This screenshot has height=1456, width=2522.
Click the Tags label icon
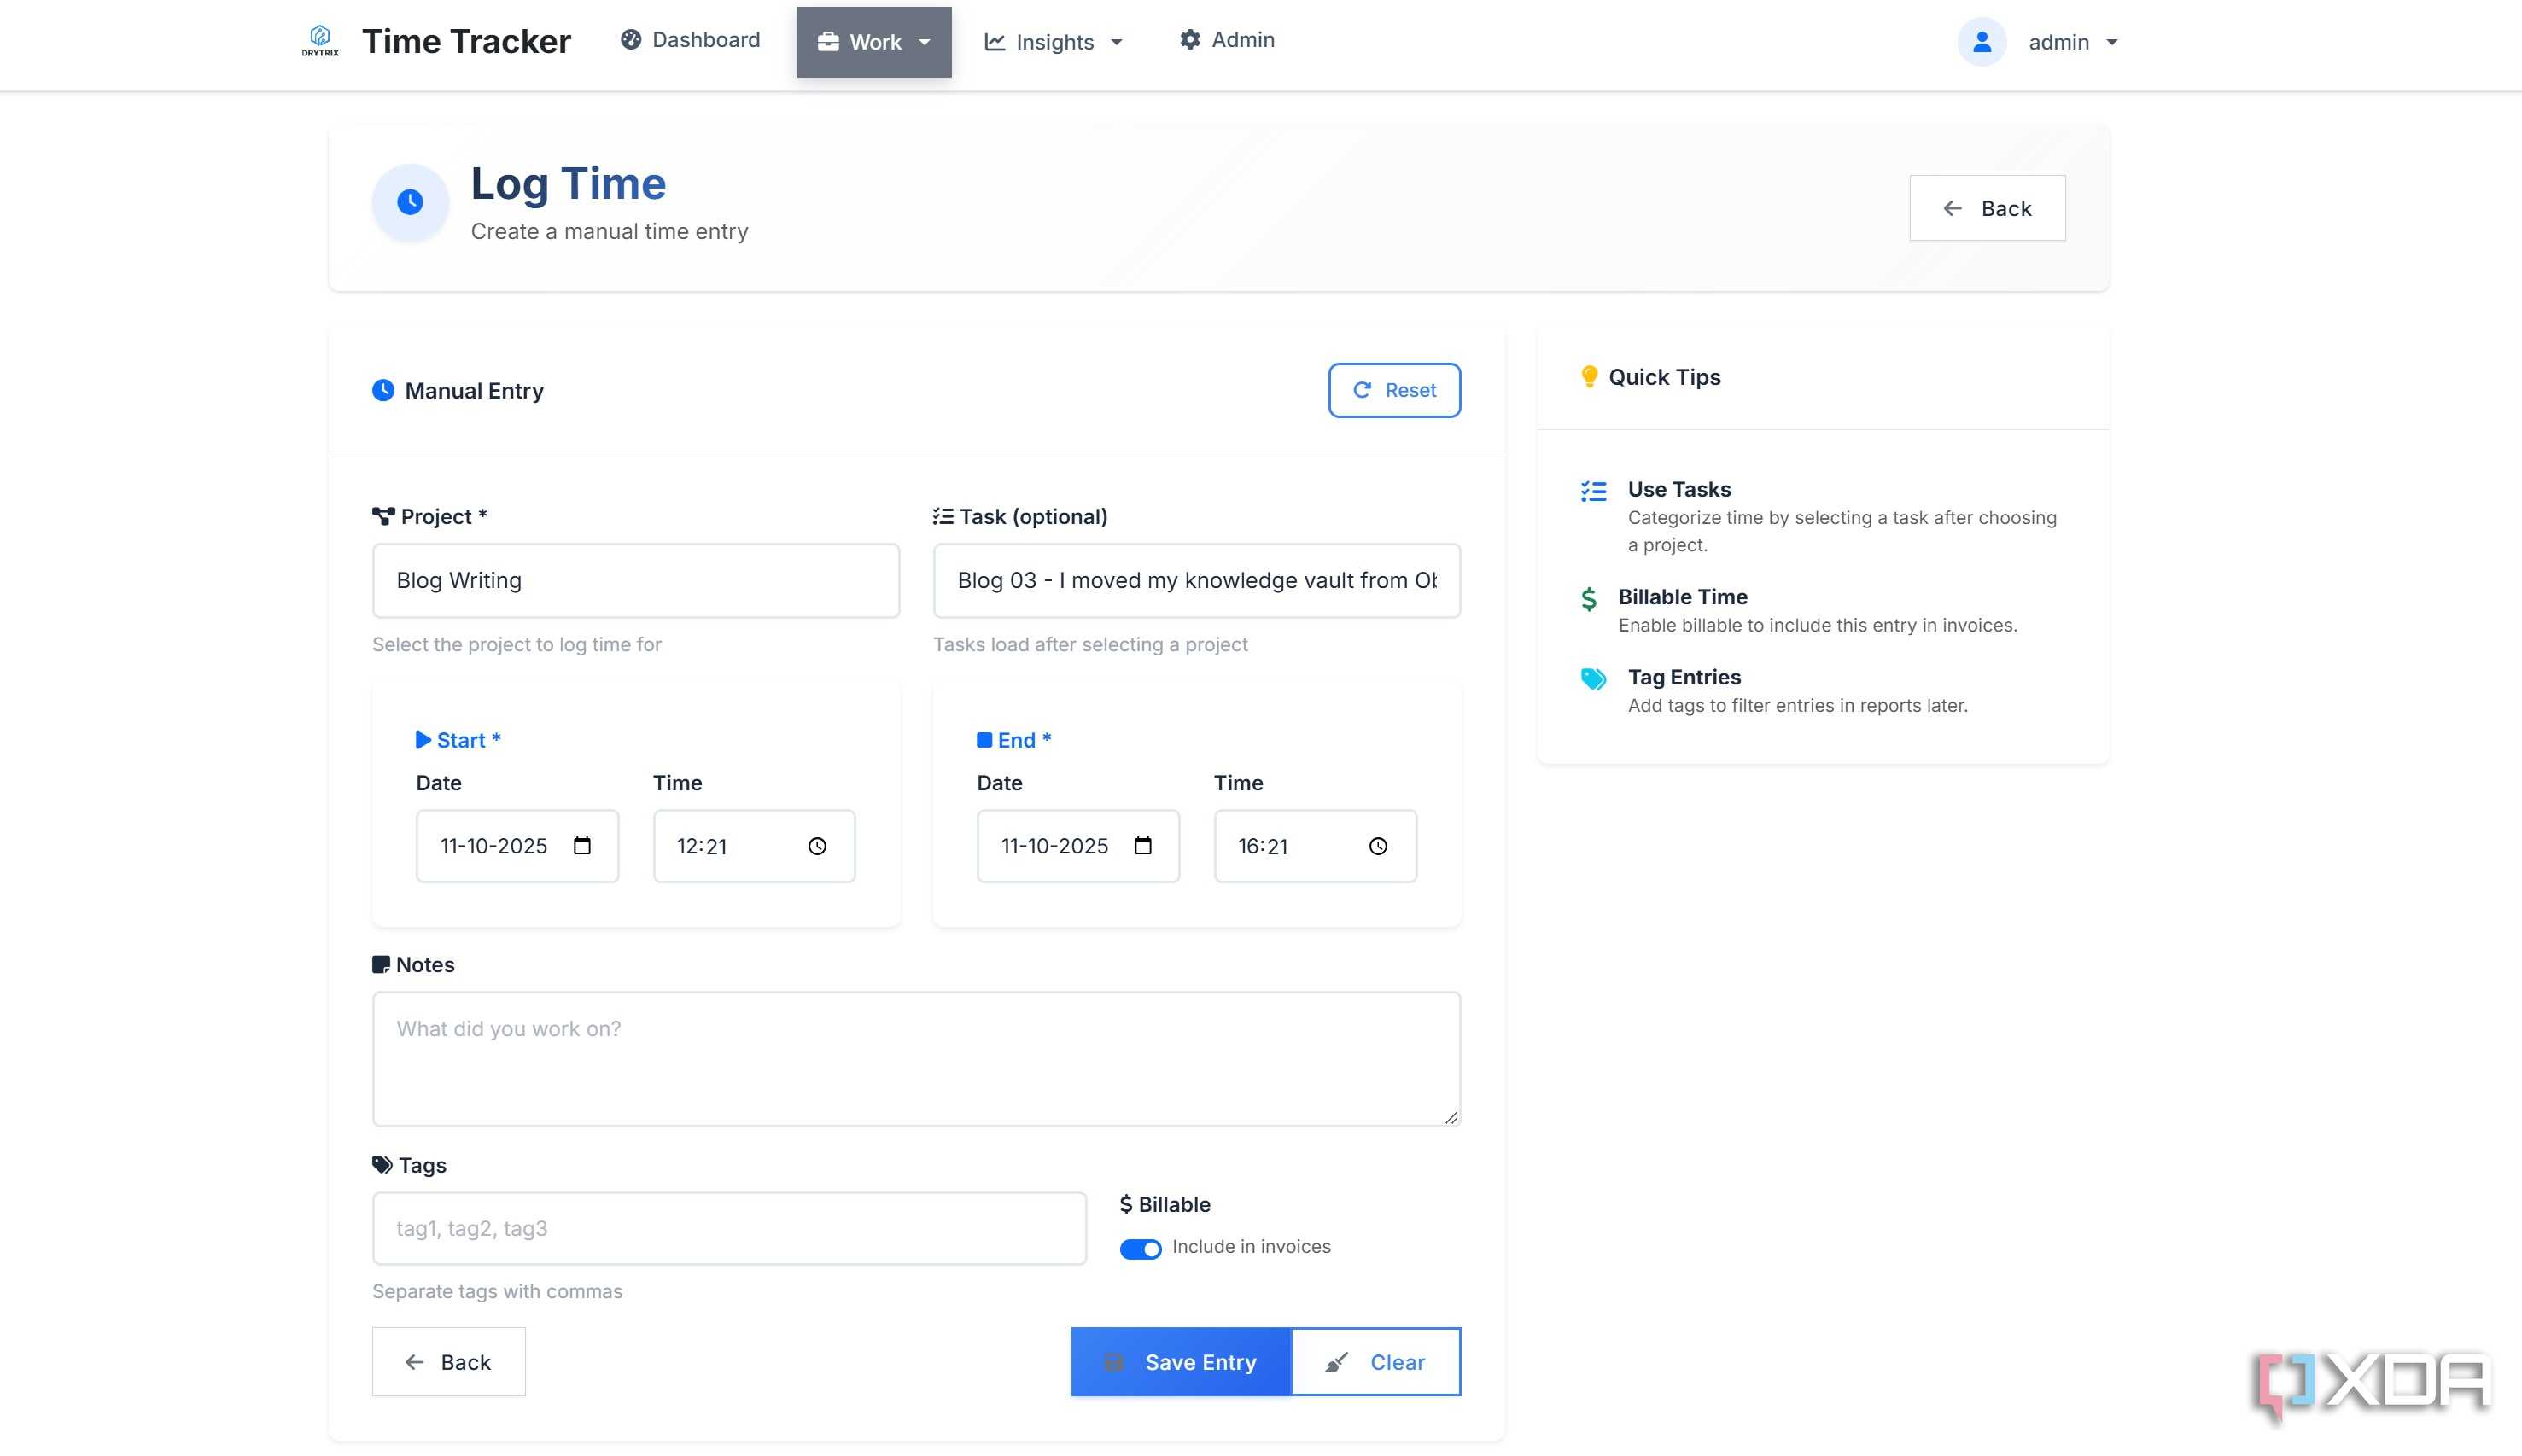click(x=382, y=1165)
